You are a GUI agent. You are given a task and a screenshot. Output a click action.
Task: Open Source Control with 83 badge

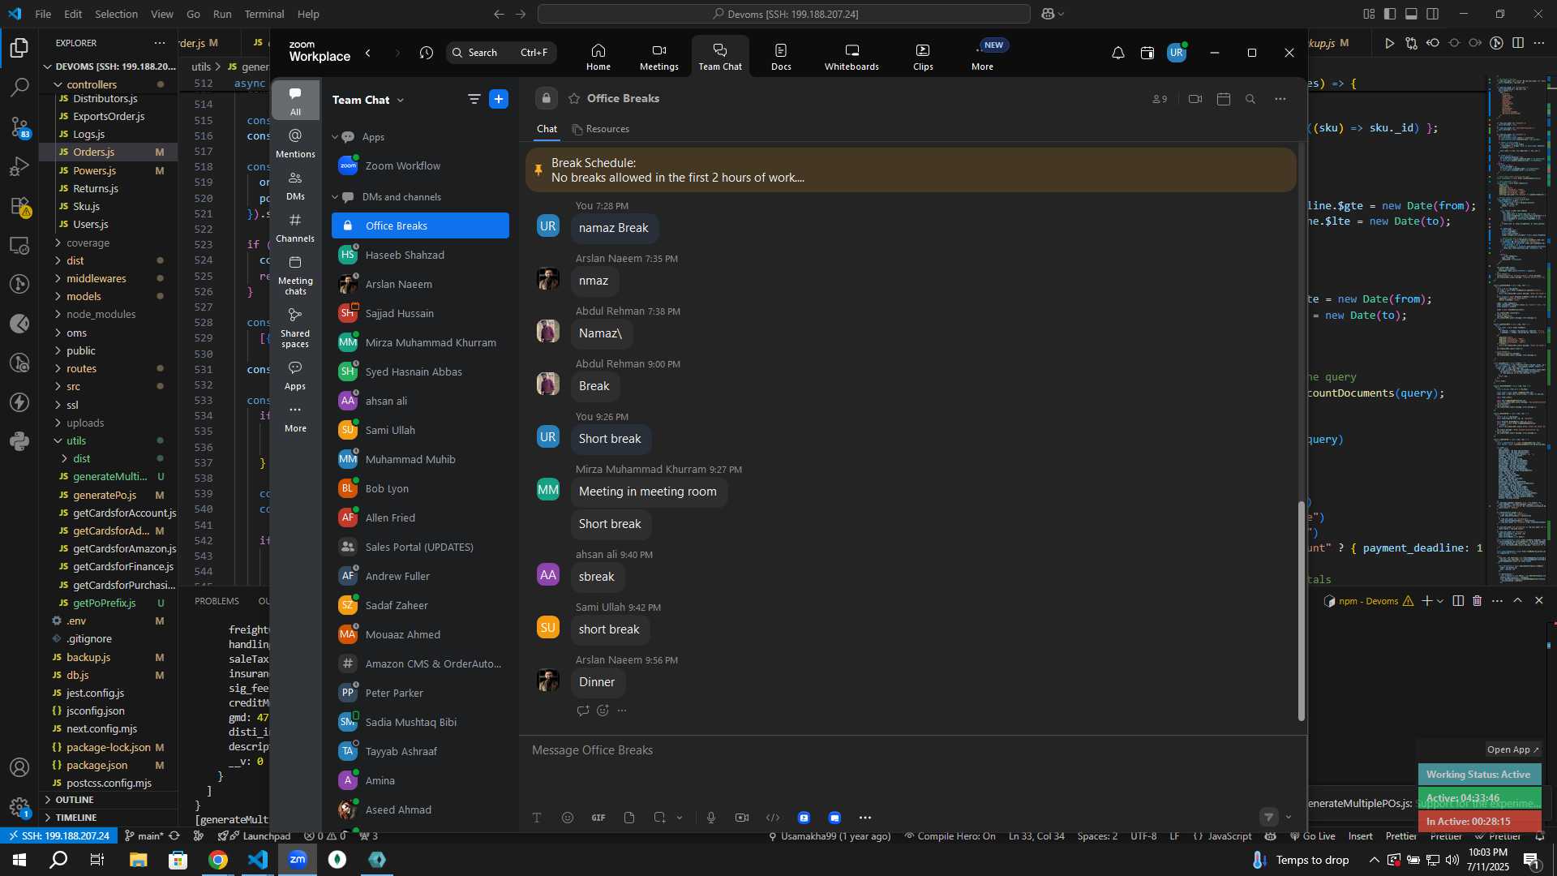19,127
